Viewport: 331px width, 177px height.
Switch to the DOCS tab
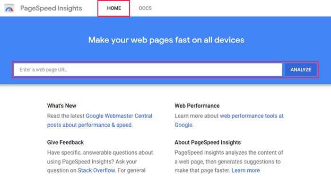145,8
